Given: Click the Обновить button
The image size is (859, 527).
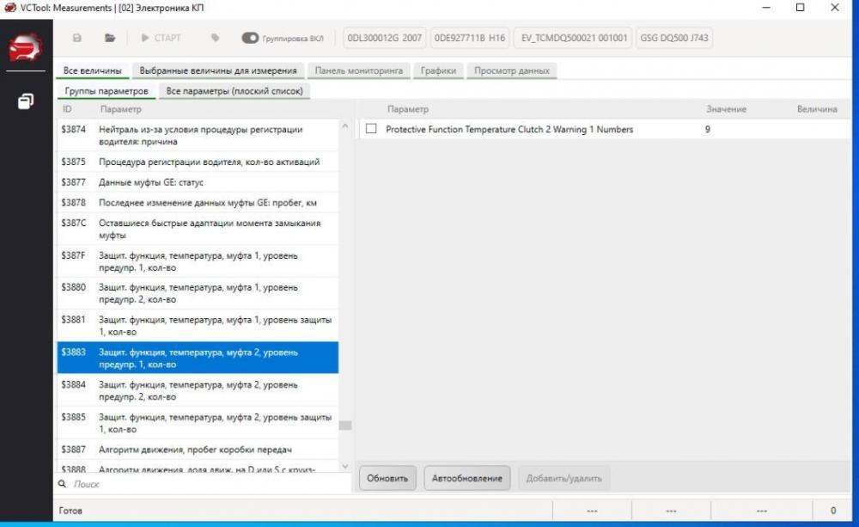Looking at the screenshot, I should click(387, 478).
